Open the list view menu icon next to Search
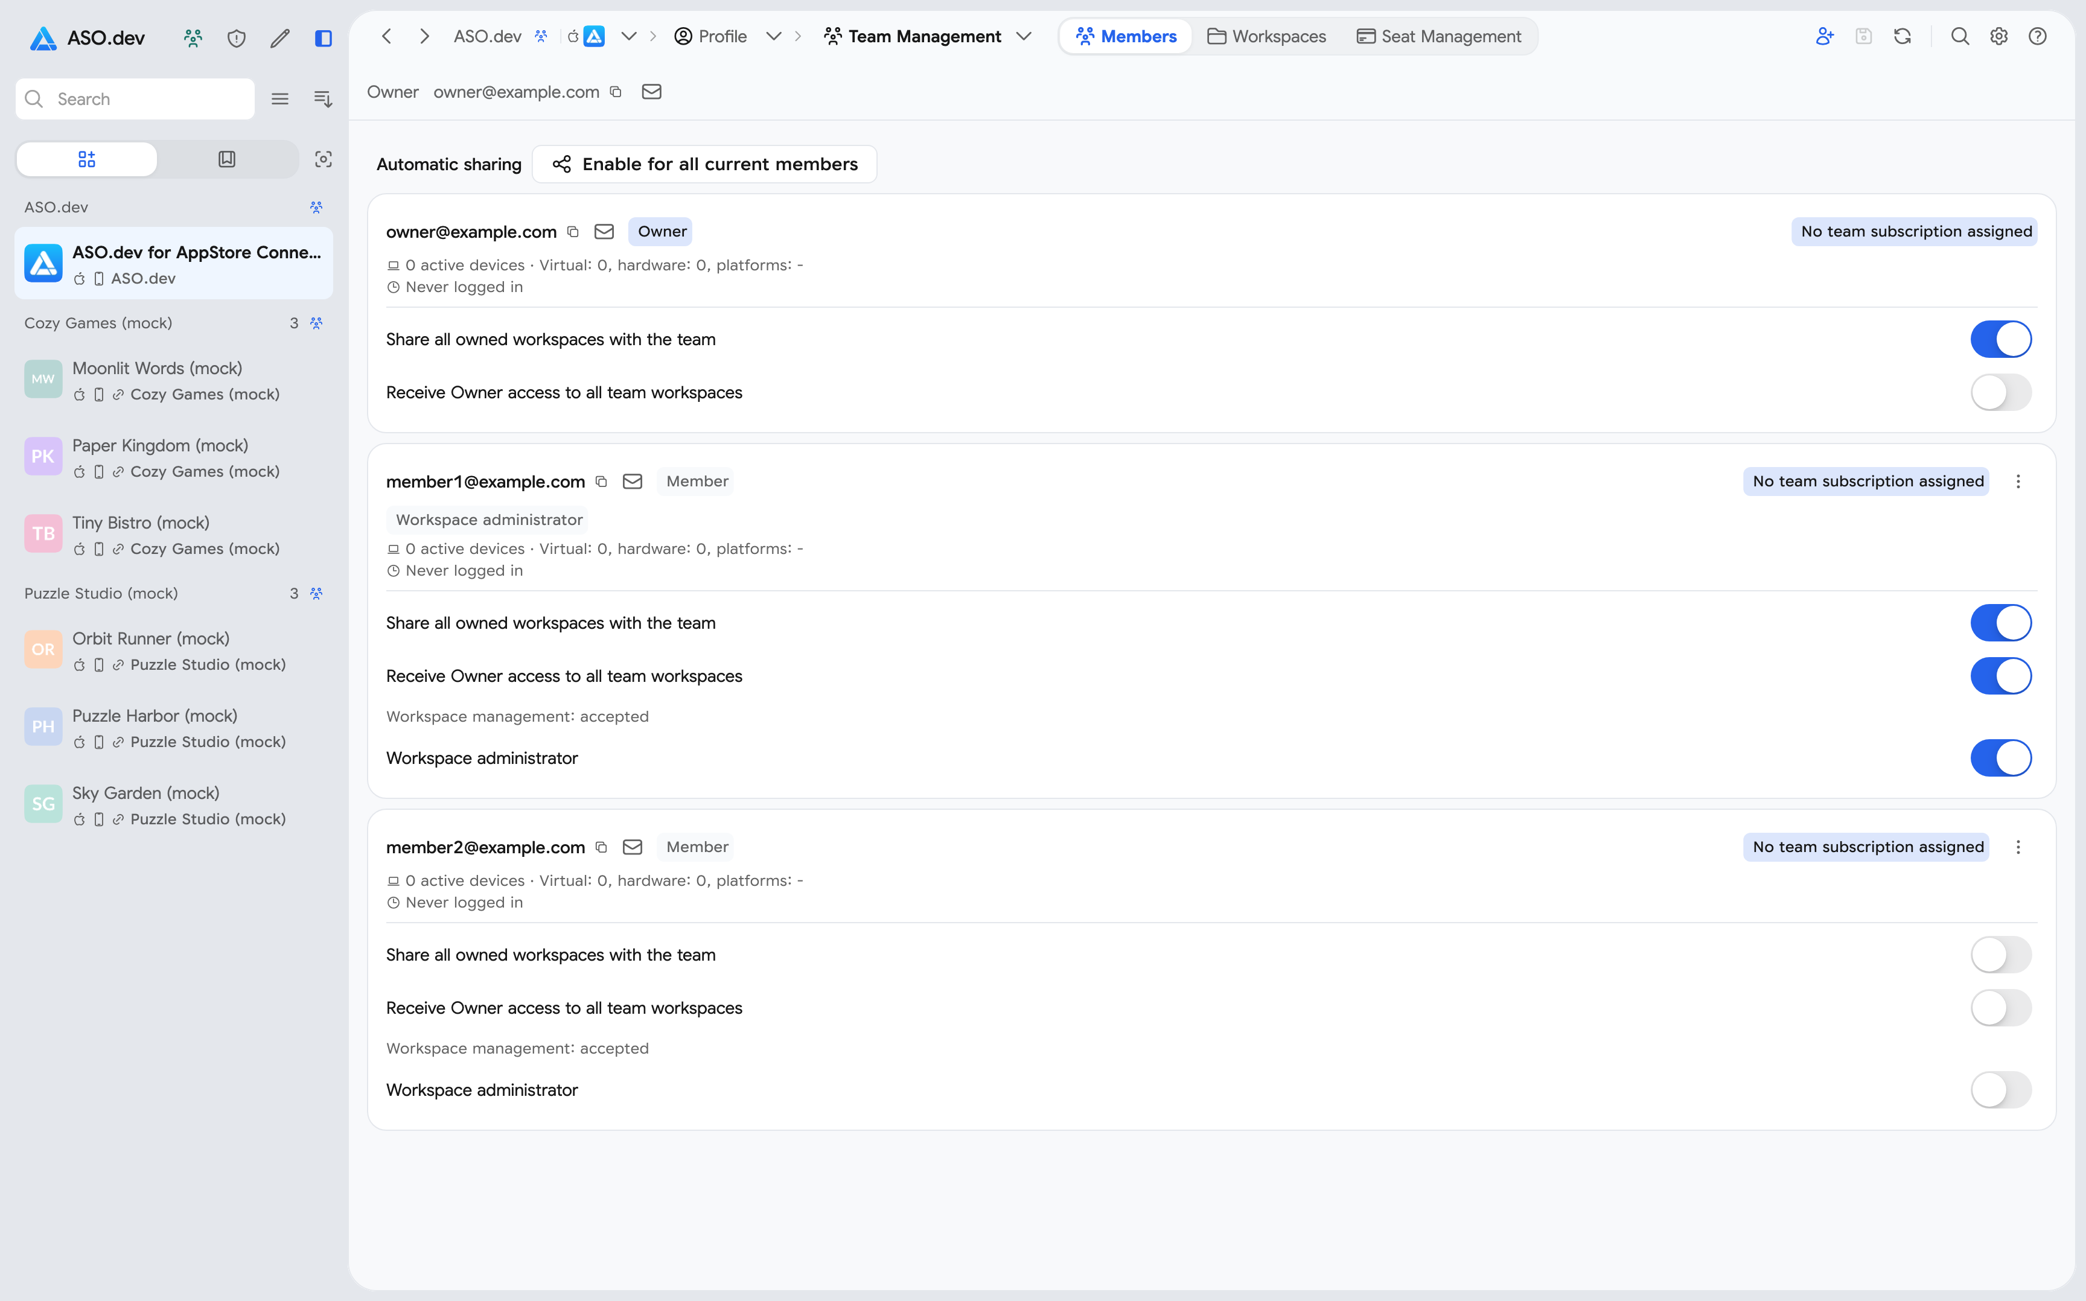2086x1301 pixels. (x=279, y=99)
